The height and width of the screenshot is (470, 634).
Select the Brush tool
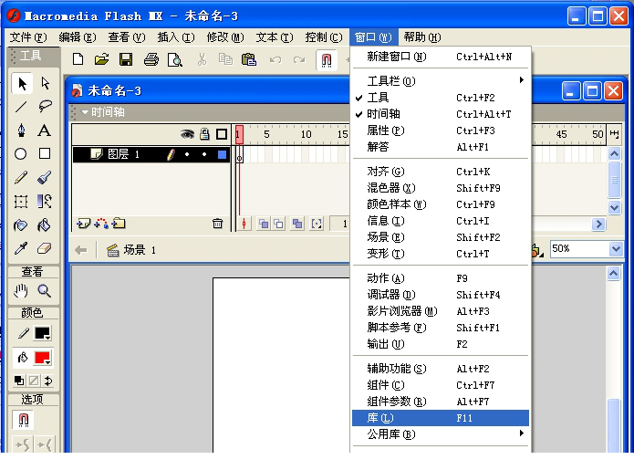click(x=45, y=177)
